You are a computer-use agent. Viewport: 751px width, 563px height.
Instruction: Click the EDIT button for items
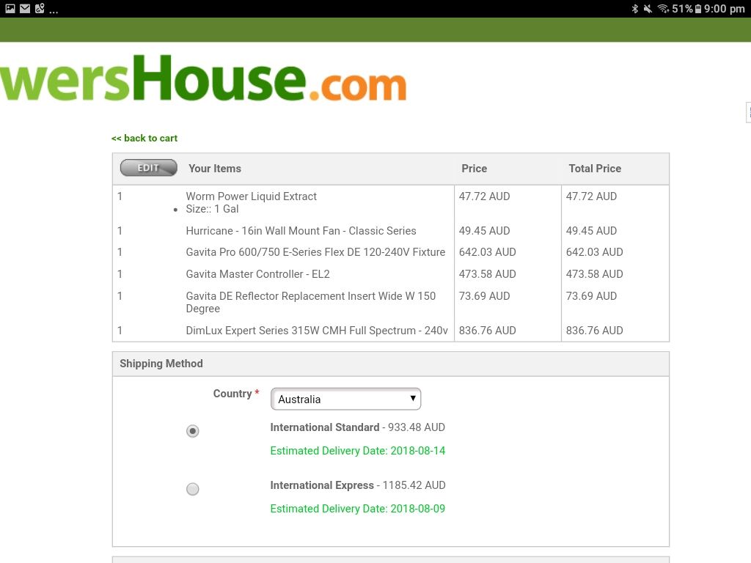(148, 168)
